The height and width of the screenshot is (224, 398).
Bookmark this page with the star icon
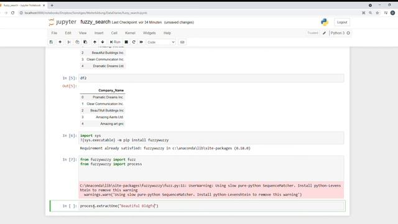click(x=377, y=12)
